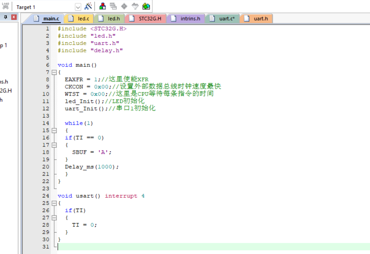Click '#include "delay.h"' text
This screenshot has height=254, width=370.
(x=90, y=51)
